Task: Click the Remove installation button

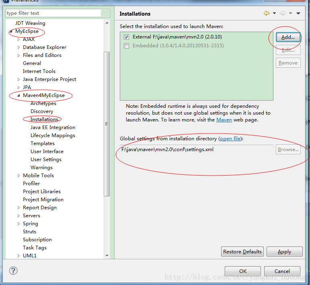Action: (x=288, y=63)
